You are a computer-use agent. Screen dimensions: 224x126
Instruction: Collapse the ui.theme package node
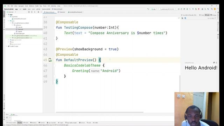point(13,25)
